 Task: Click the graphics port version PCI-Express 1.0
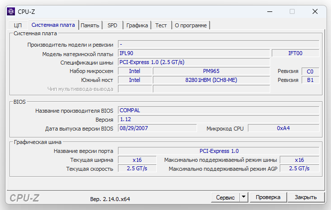coord(219,151)
